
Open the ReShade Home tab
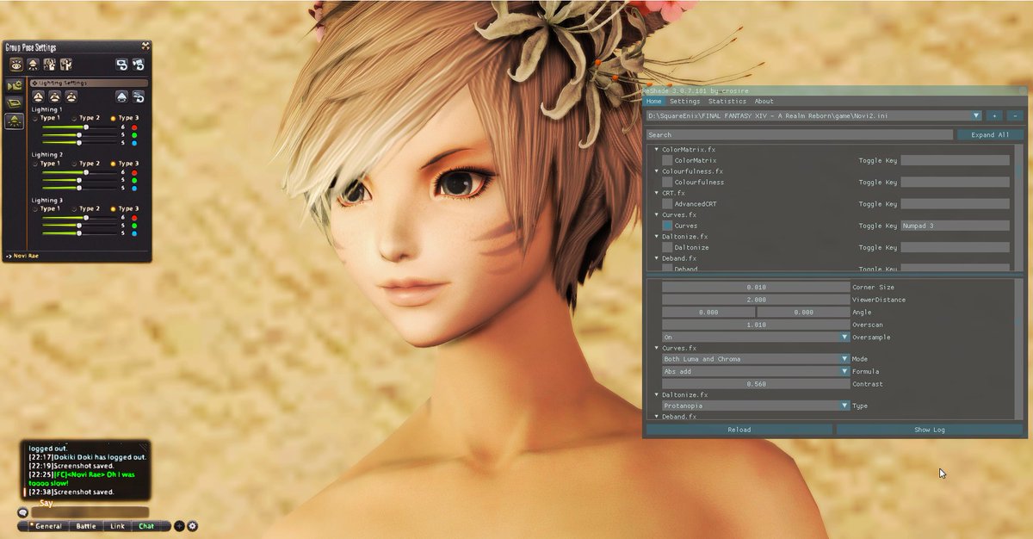654,102
